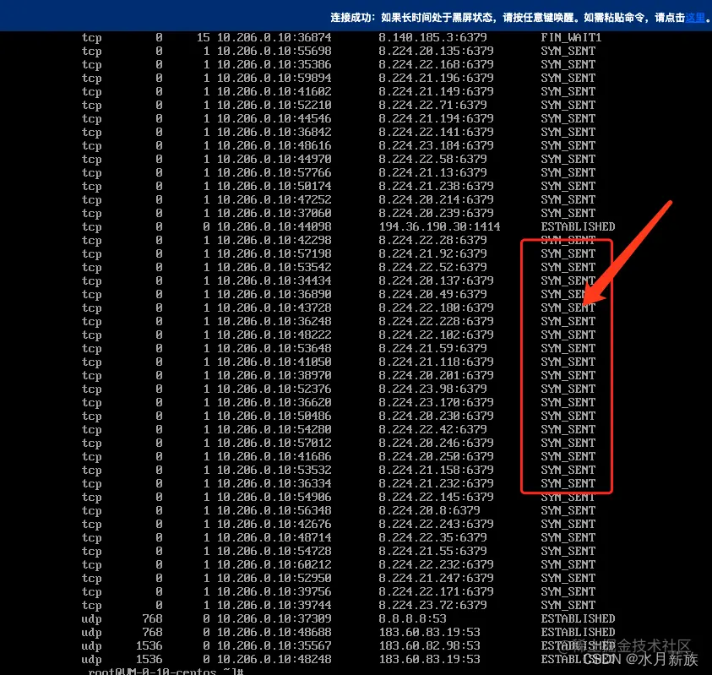Viewport: 712px width, 675px height.
Task: Select foreign address 8.224.21.238:6379
Action: 437,186
